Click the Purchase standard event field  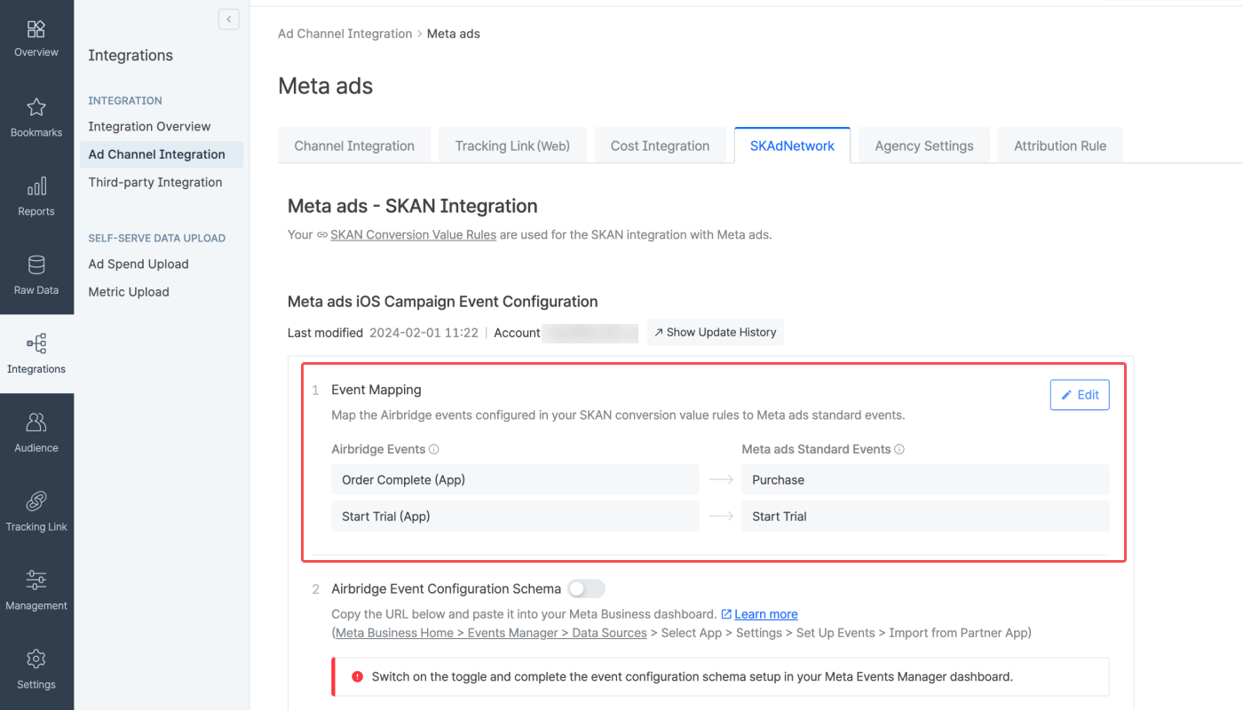pyautogui.click(x=925, y=479)
